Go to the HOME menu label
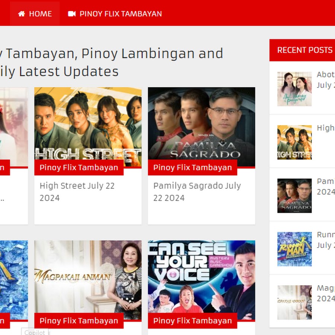Image resolution: width=335 pixels, height=335 pixels. pos(40,14)
